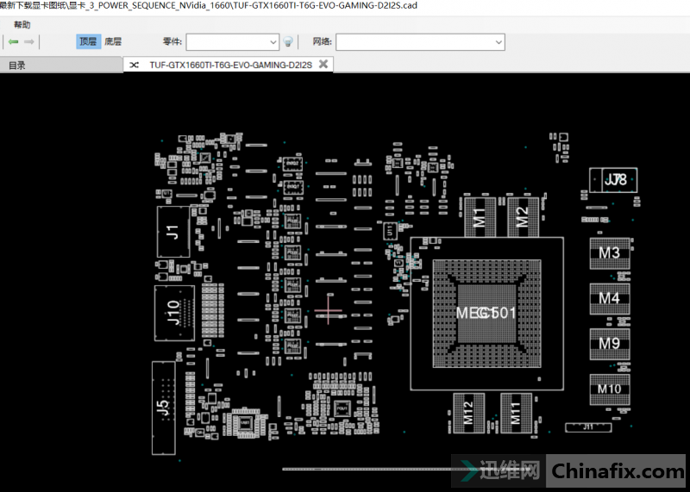The width and height of the screenshot is (690, 492).
Task: Select component M3 on the board
Action: [x=609, y=252]
